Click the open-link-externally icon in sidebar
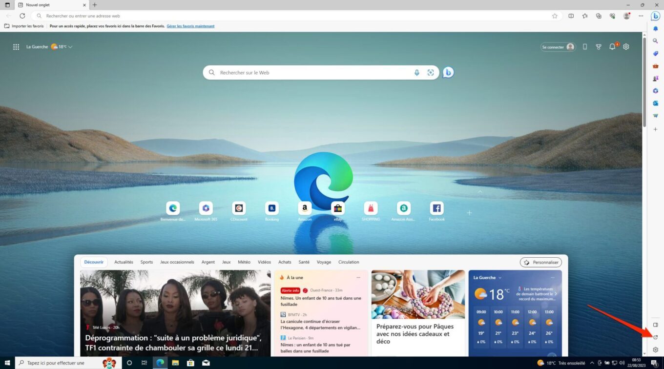The width and height of the screenshot is (664, 369). pyautogui.click(x=656, y=337)
